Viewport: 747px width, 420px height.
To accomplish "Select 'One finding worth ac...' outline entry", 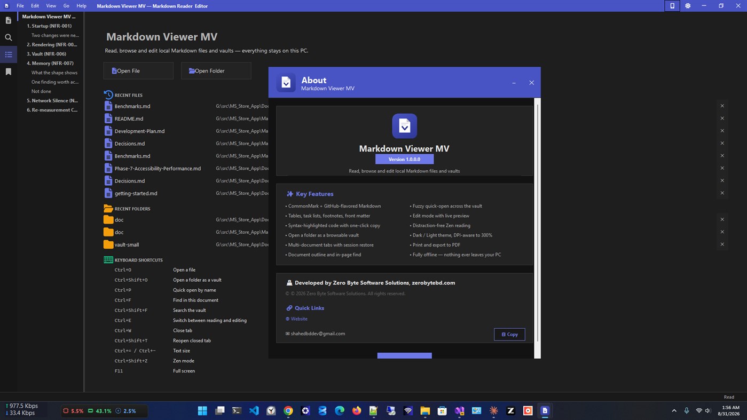I will [55, 82].
